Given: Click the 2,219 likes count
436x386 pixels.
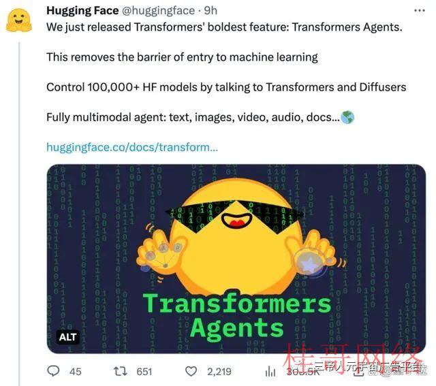Looking at the screenshot, I should pyautogui.click(x=219, y=372).
